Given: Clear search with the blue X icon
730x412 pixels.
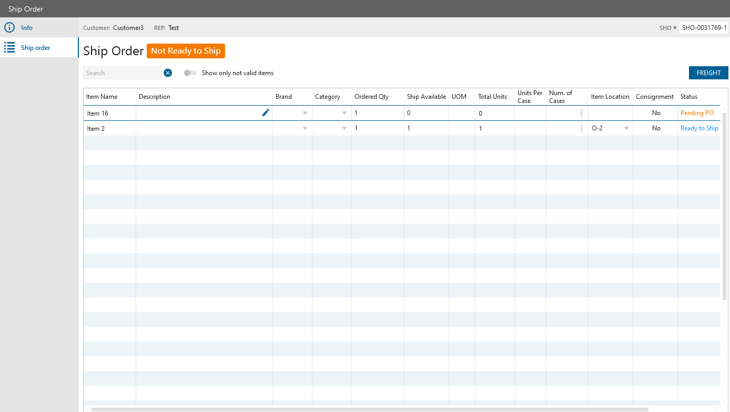Looking at the screenshot, I should tap(168, 73).
